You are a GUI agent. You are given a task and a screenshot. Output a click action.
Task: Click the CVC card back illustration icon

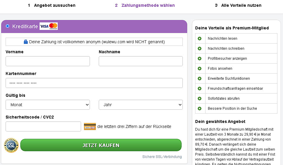(x=90, y=126)
